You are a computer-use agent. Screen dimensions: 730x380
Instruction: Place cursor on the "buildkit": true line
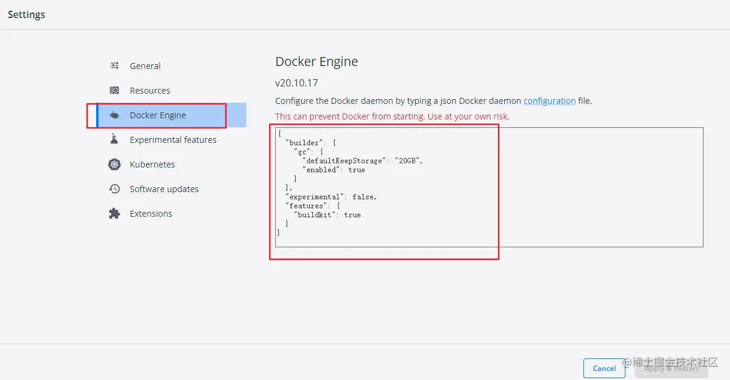[x=327, y=215]
